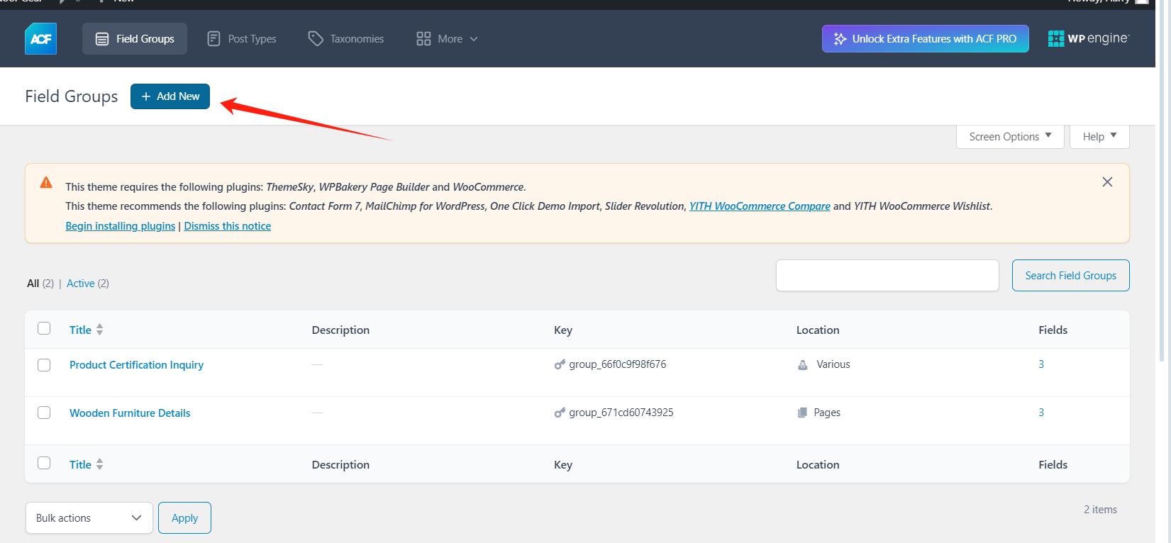Sort by Title in table header
Screen dimensions: 1171x543
click(80, 330)
